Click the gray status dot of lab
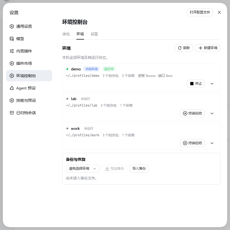Viewport: 230px width, 230px height. [67, 99]
